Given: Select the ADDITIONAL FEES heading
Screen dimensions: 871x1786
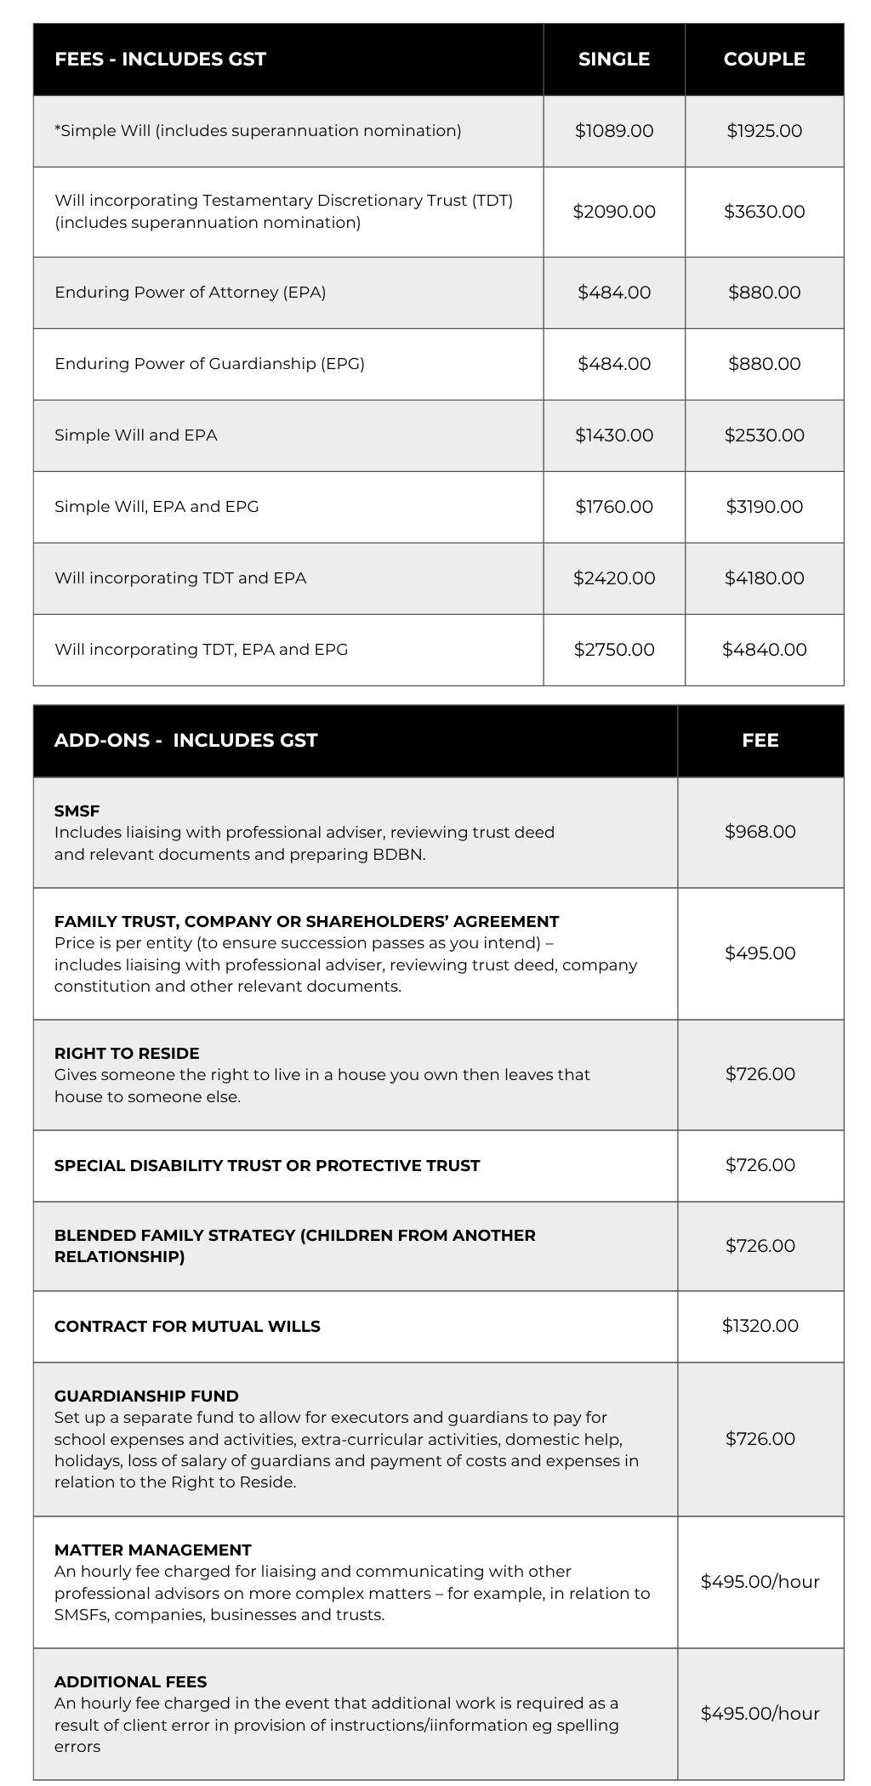Looking at the screenshot, I should [x=131, y=1681].
